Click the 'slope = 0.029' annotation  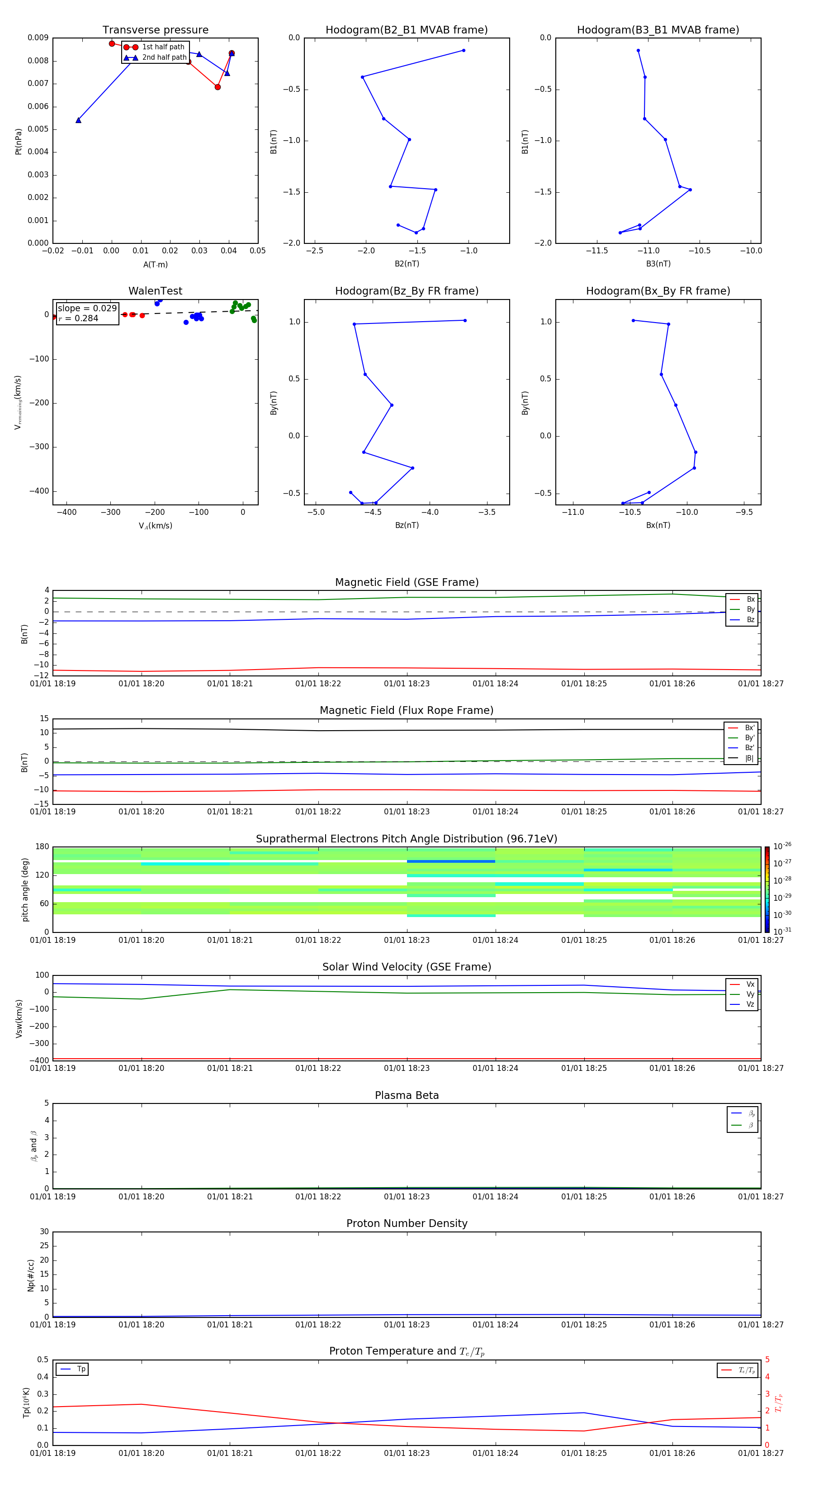click(87, 309)
